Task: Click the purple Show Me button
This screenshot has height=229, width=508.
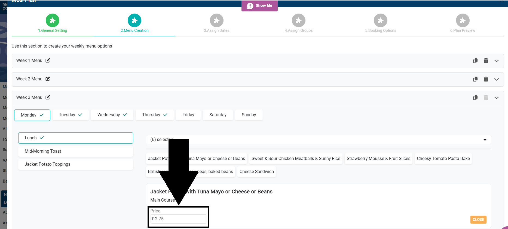Action: point(259,6)
